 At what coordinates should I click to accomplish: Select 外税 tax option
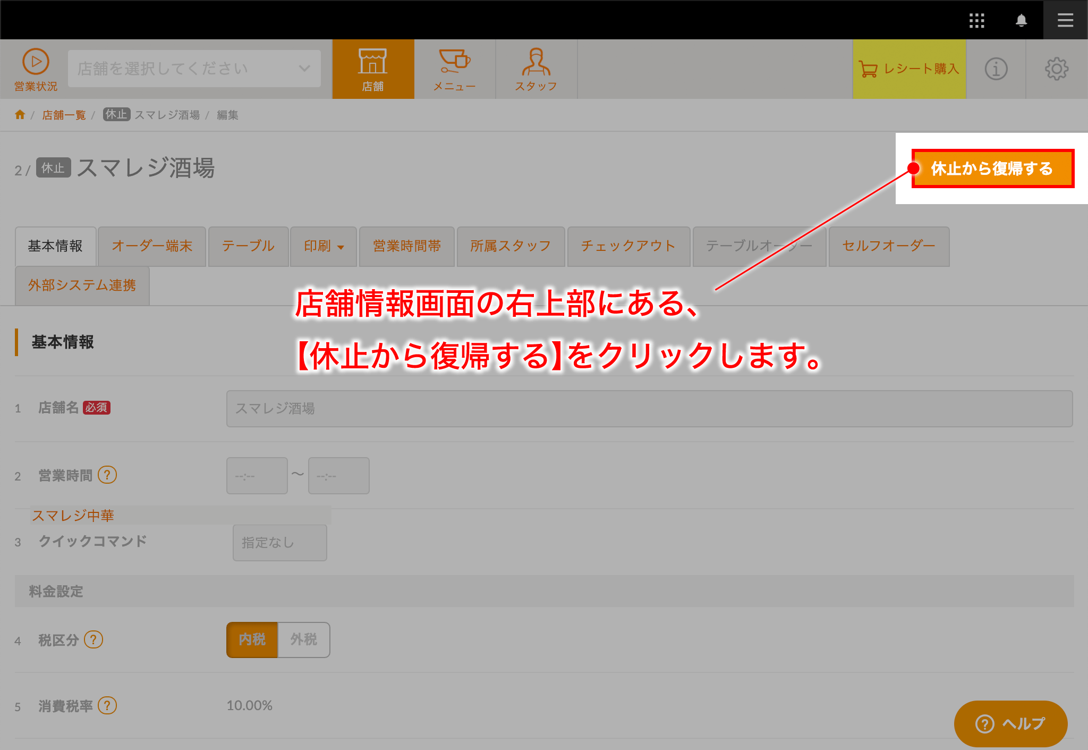point(304,639)
